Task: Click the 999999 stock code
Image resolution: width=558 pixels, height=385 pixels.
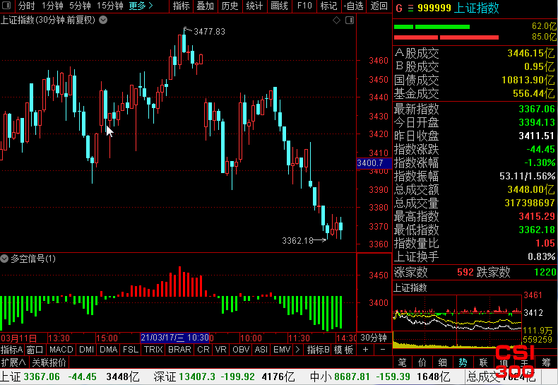Action: pos(434,8)
